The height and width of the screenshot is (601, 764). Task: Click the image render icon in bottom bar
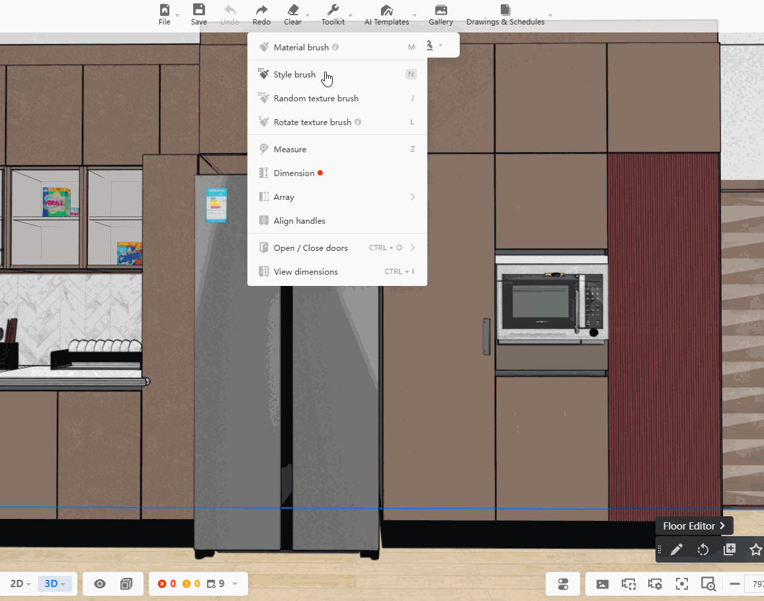click(x=602, y=584)
